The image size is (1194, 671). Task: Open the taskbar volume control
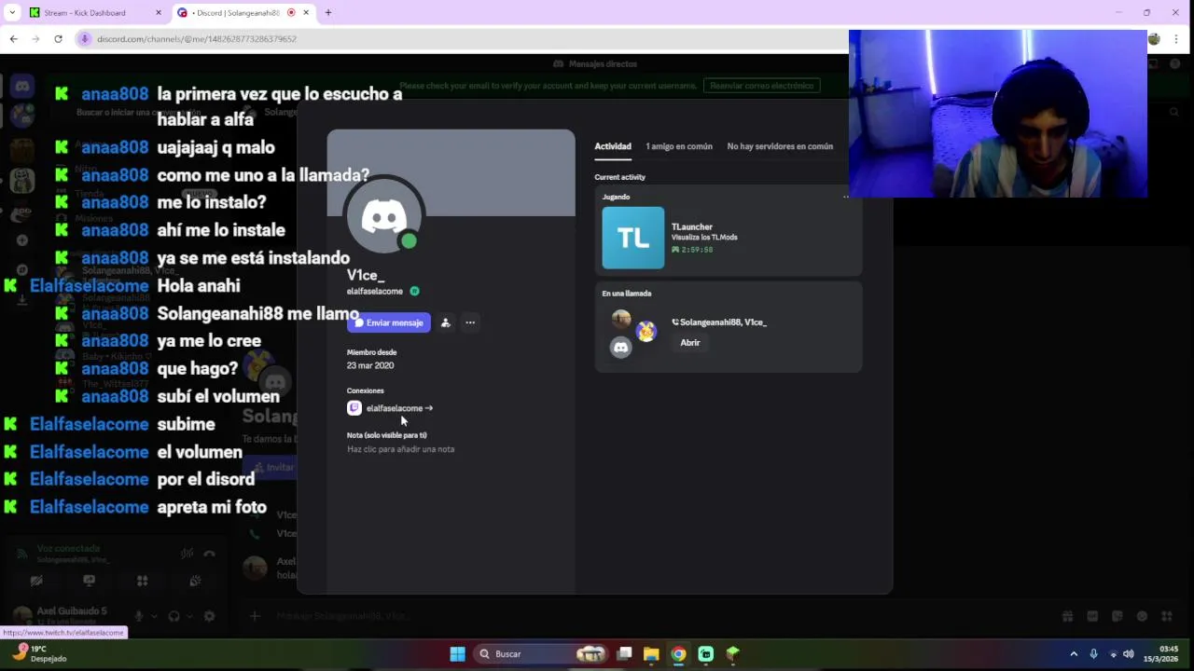click(x=1129, y=654)
